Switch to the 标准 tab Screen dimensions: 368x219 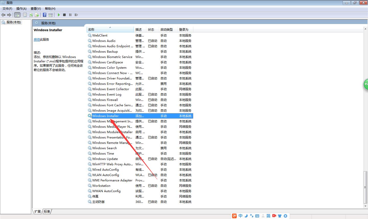pyautogui.click(x=47, y=212)
